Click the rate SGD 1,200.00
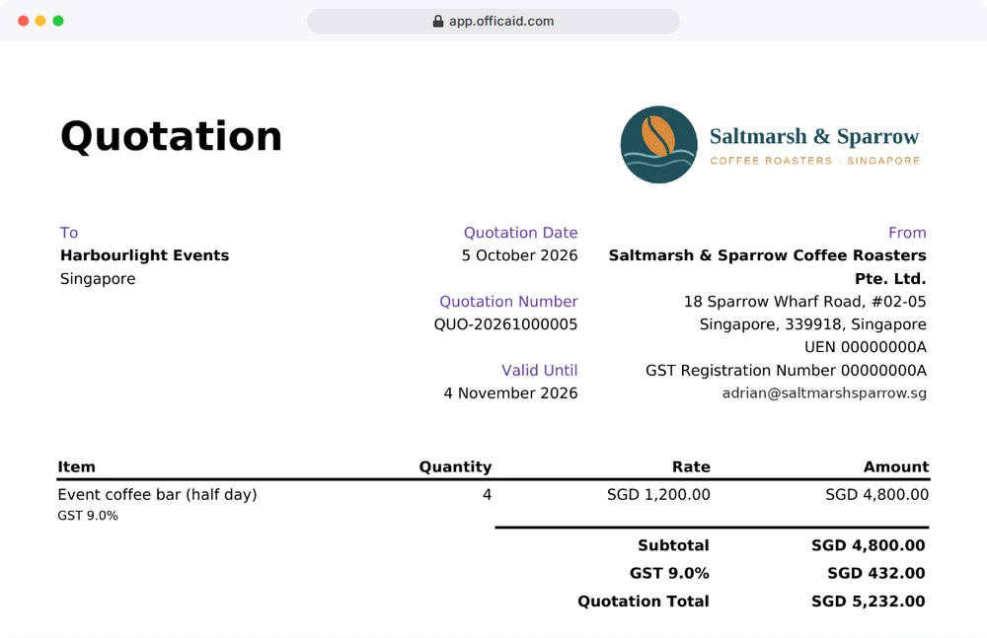Image resolution: width=987 pixels, height=638 pixels. point(658,495)
